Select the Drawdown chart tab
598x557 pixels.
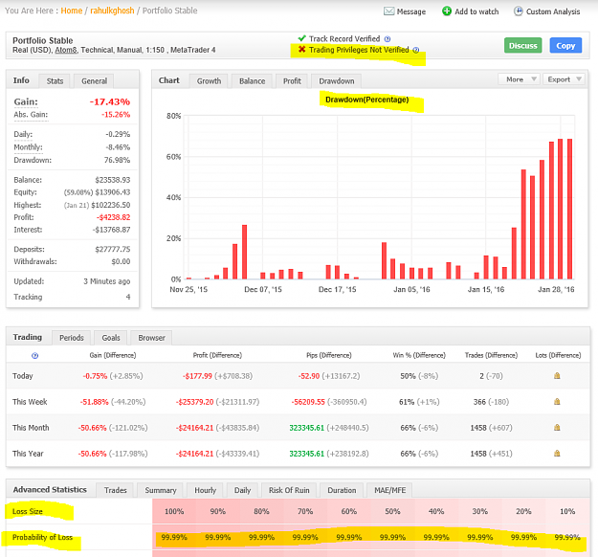pos(337,81)
